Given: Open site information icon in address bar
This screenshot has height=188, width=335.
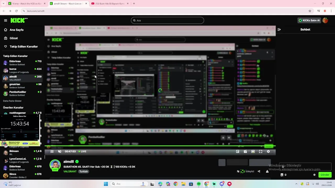Looking at the screenshot, I should pos(24,11).
